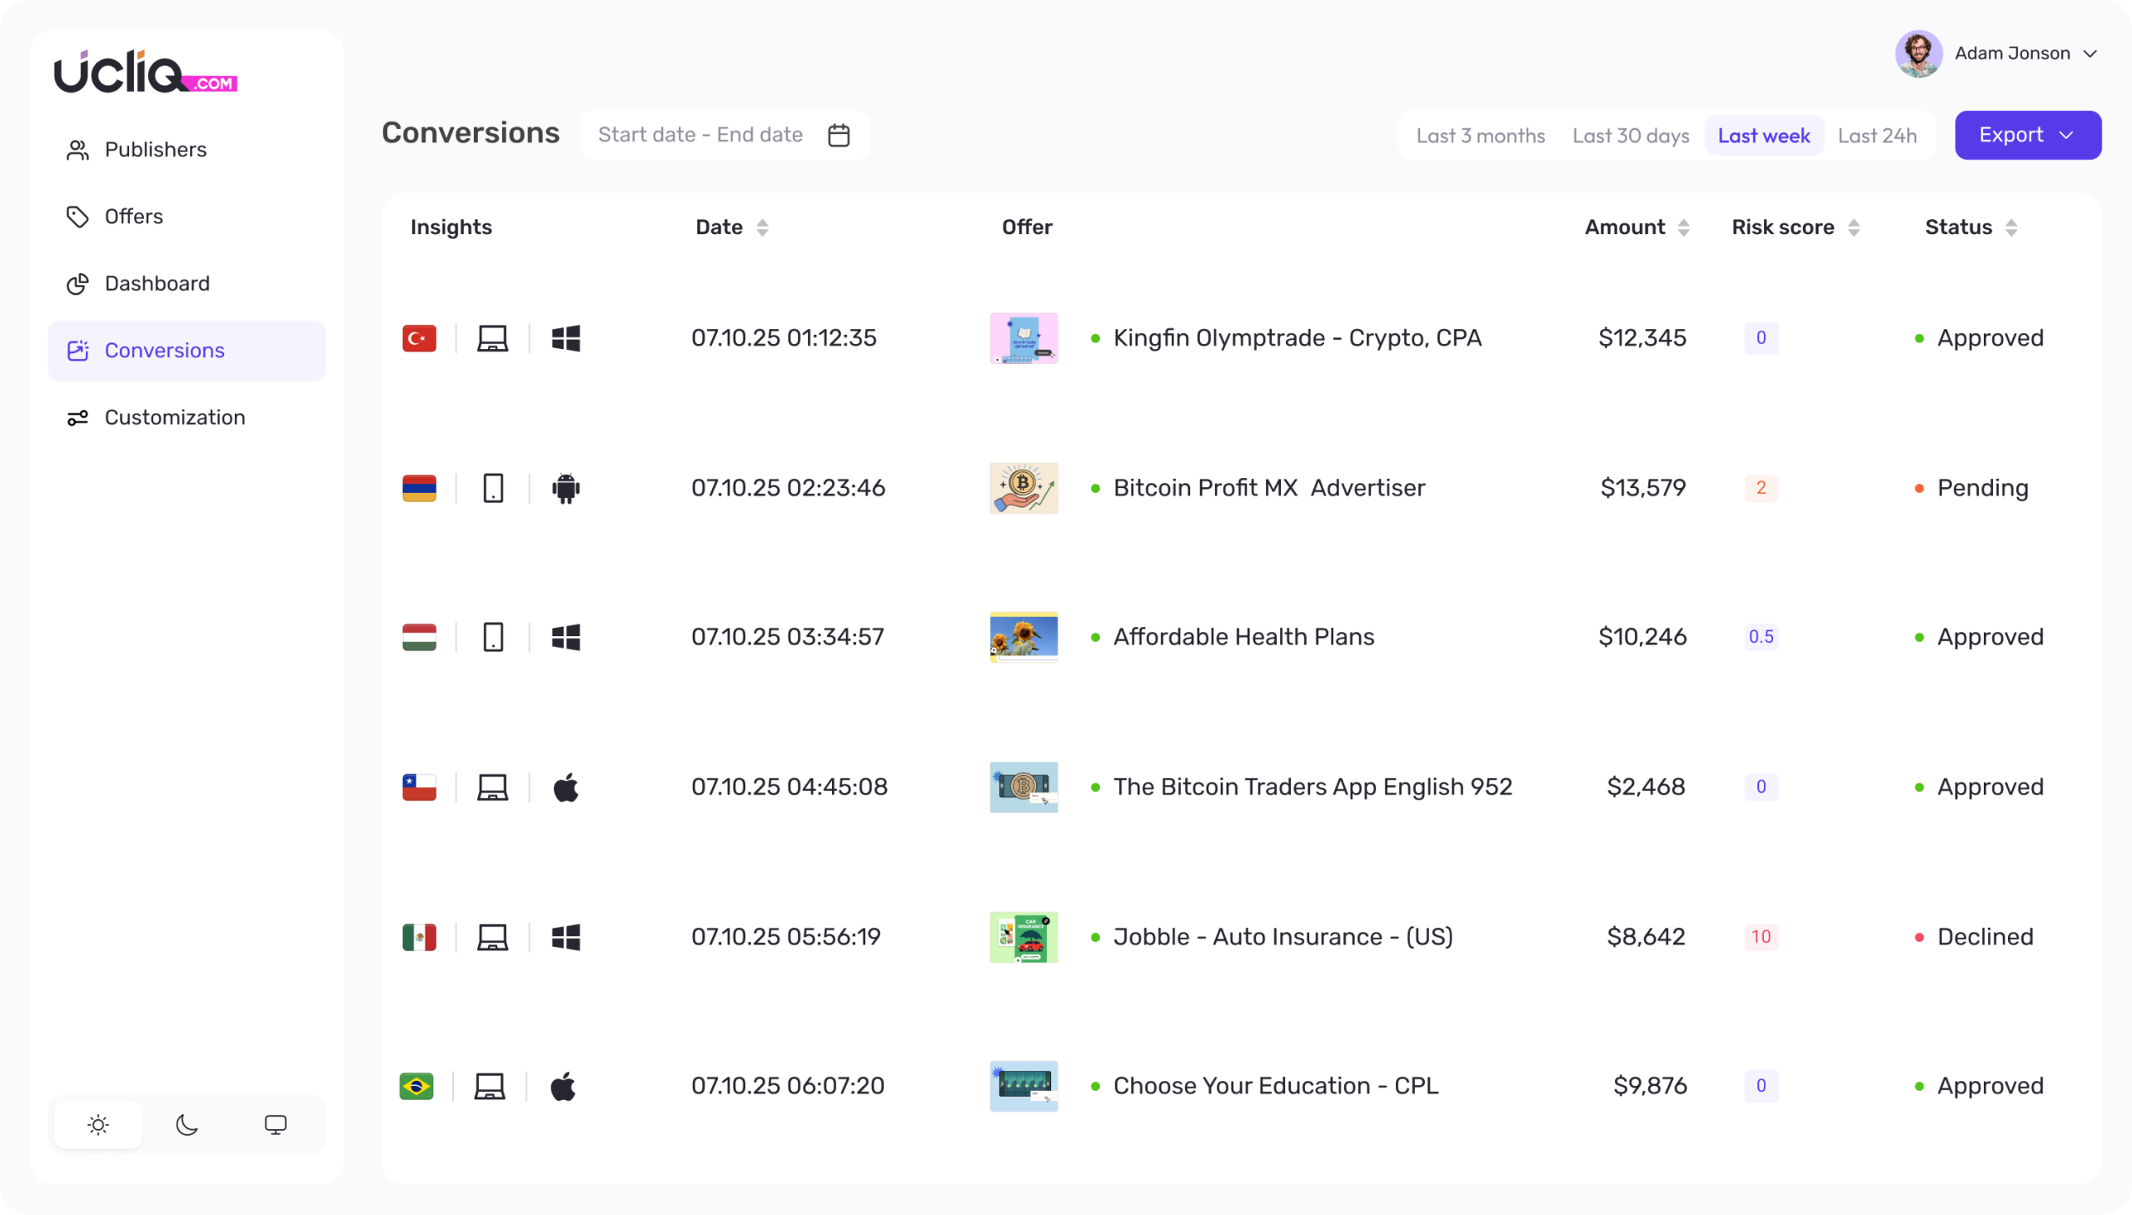
Task: Select the Last 30 days tab
Action: point(1631,135)
